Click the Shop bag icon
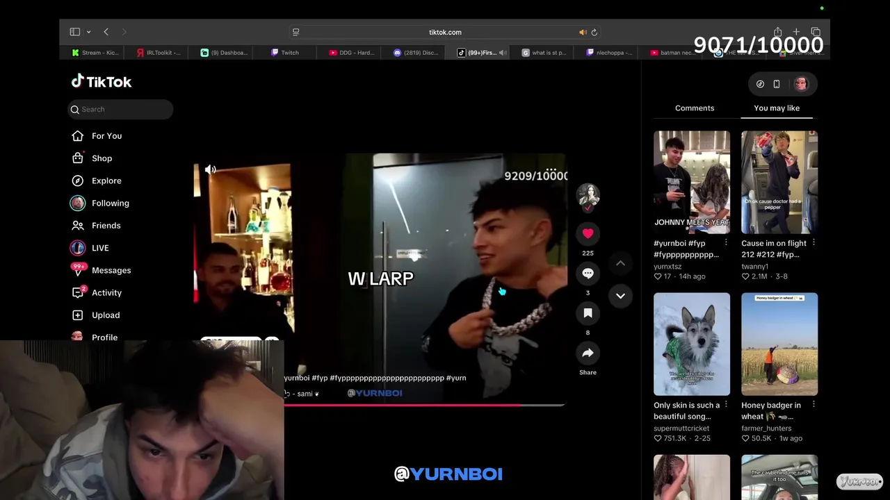The width and height of the screenshot is (890, 500). pos(78,158)
